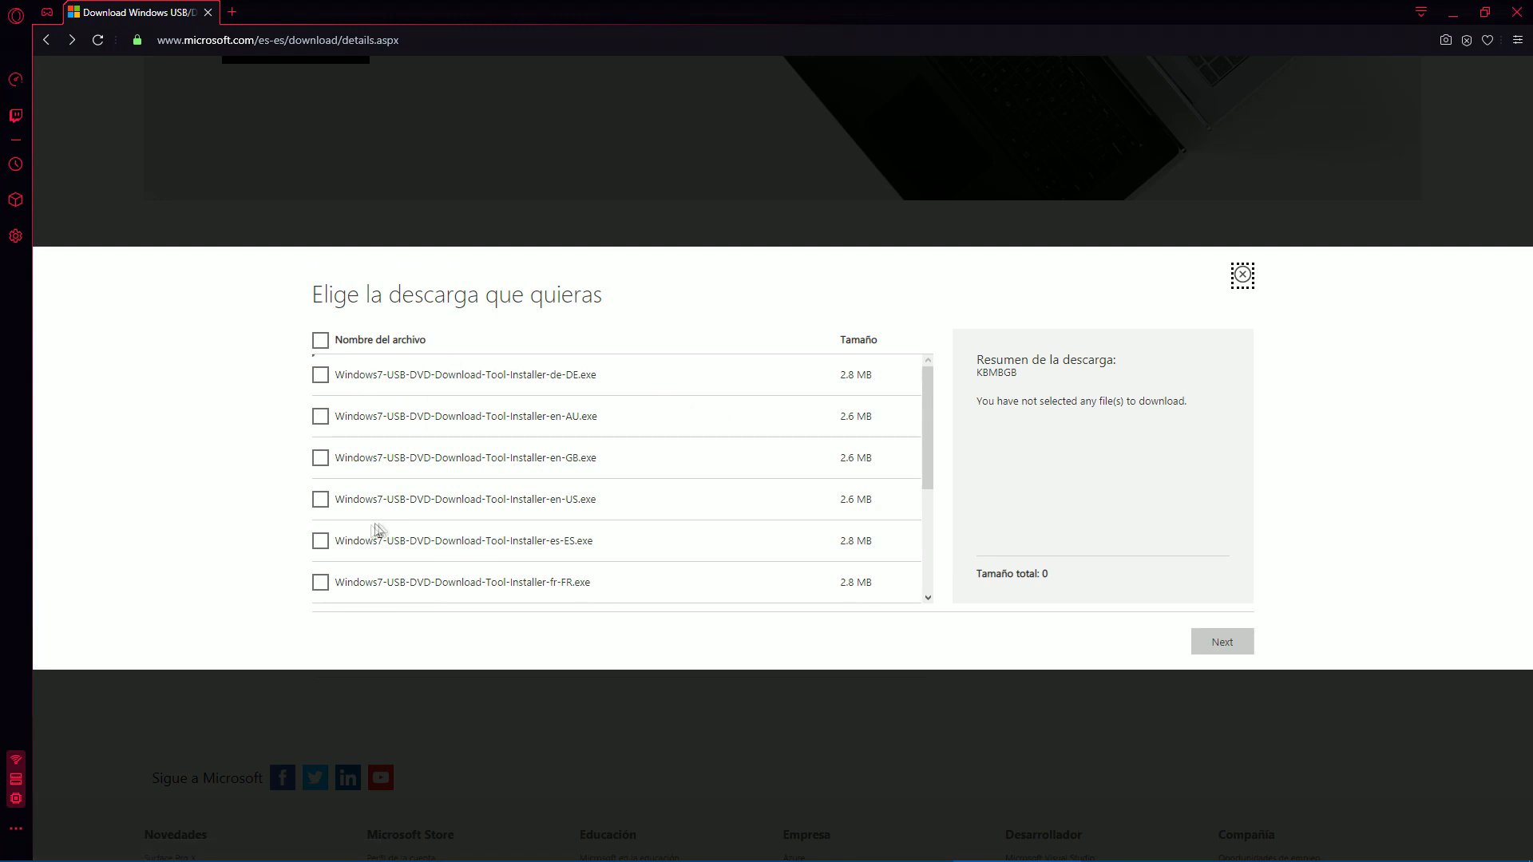Click the file list scrollbar thumb
Viewport: 1533px width, 862px height.
tap(928, 428)
